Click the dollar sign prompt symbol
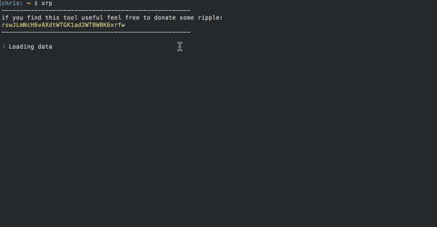437x227 pixels. click(36, 3)
